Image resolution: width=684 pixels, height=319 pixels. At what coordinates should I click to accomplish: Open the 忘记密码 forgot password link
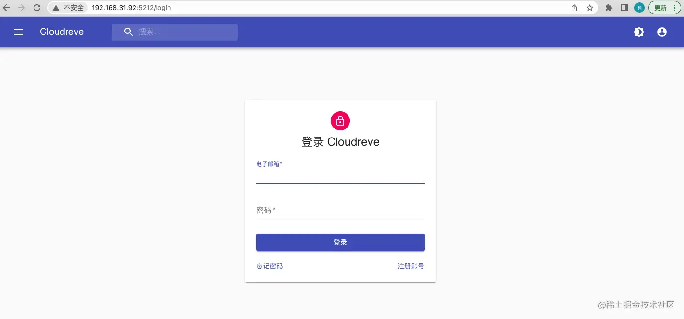tap(269, 266)
